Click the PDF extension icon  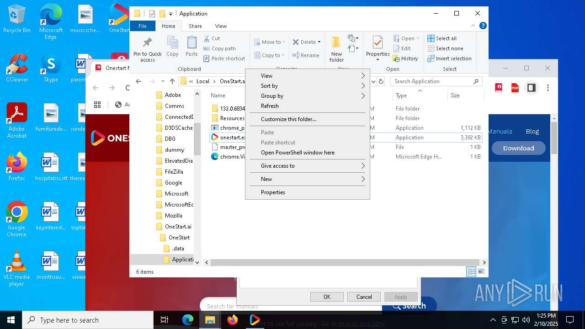click(515, 88)
